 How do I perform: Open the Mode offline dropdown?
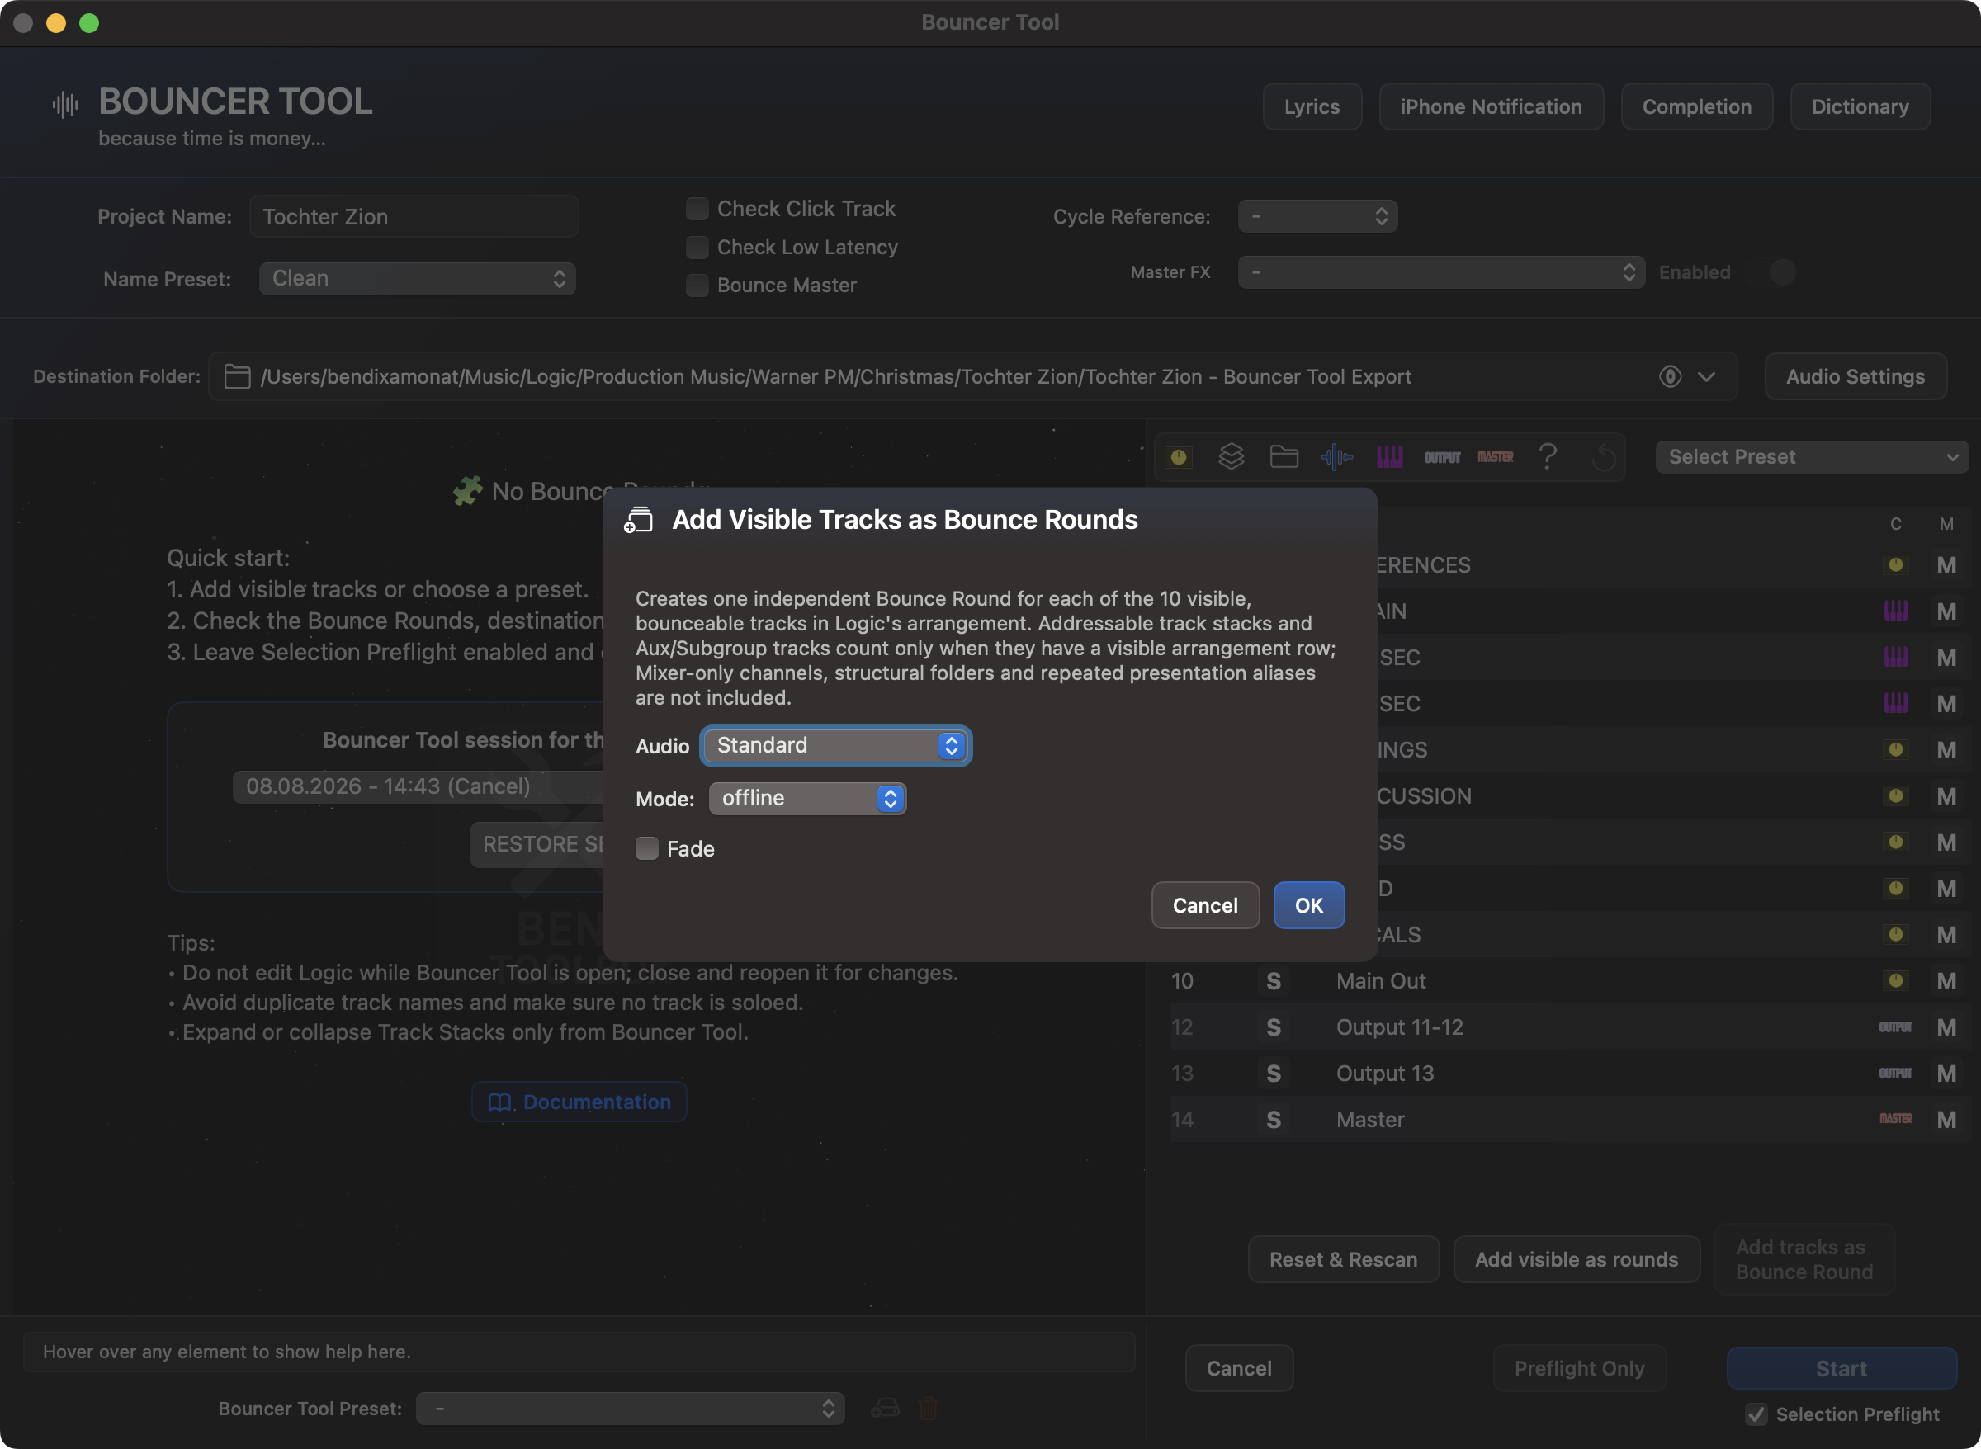[807, 798]
